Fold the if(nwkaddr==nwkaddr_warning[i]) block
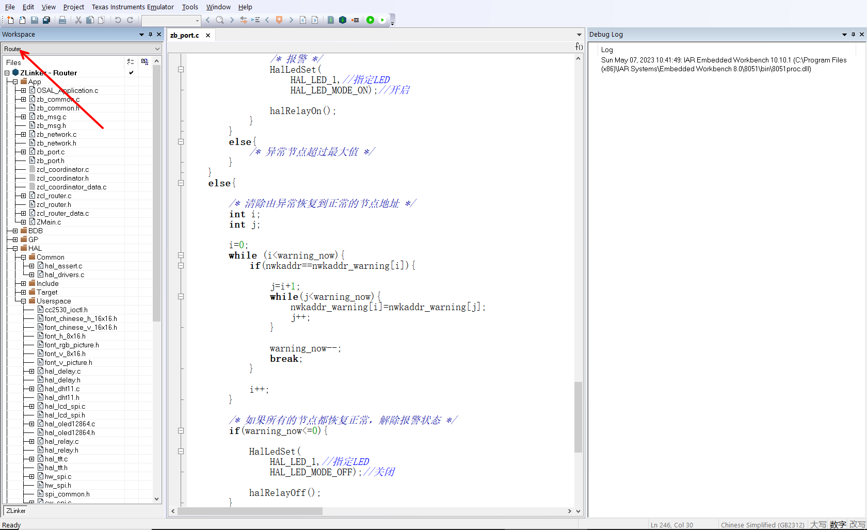 click(181, 265)
